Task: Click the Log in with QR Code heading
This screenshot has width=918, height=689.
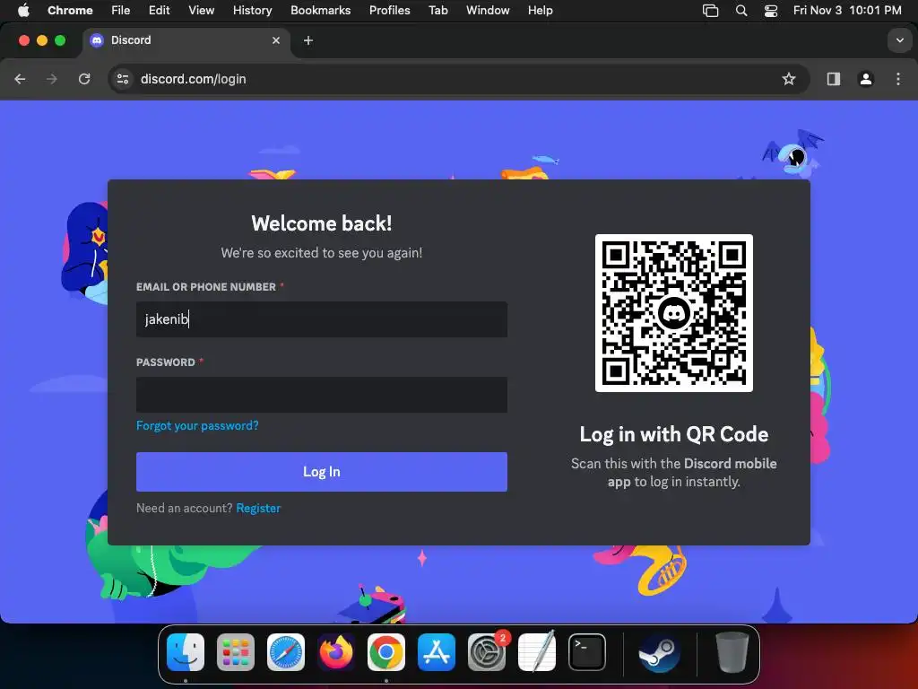Action: 674,434
